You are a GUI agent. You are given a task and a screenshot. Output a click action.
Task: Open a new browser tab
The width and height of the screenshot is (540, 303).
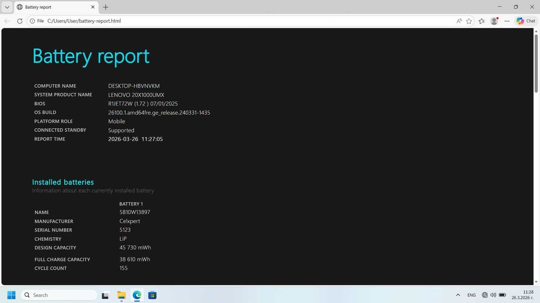pyautogui.click(x=106, y=7)
